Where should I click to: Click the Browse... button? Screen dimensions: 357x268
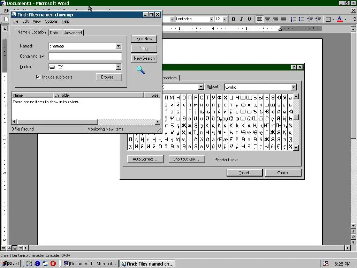tap(109, 77)
